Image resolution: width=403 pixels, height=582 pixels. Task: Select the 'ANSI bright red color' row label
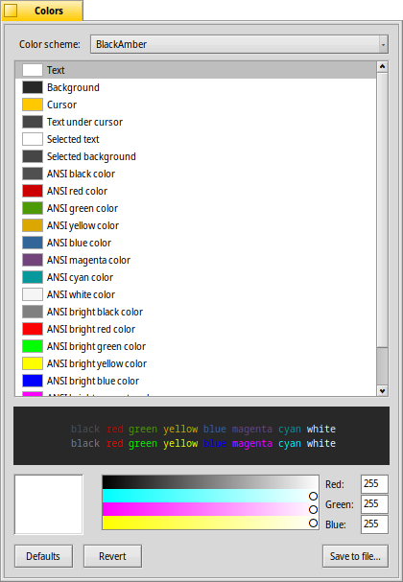point(91,329)
